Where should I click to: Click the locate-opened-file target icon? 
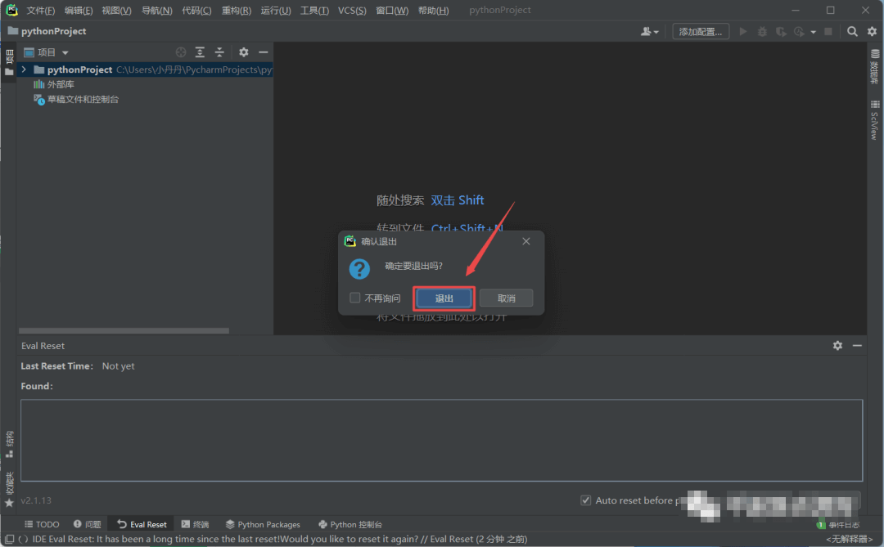point(181,52)
